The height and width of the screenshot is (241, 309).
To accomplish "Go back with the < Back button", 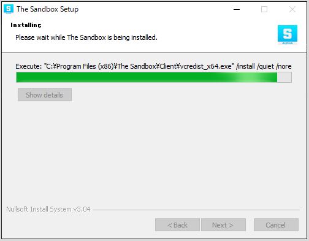I will 177,225.
